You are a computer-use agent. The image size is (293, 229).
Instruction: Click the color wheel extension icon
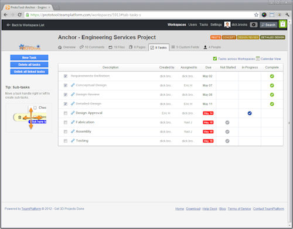click(x=264, y=15)
